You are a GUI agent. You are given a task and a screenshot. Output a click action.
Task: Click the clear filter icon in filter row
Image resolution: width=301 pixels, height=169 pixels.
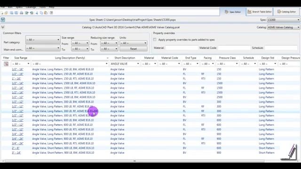tap(6, 64)
